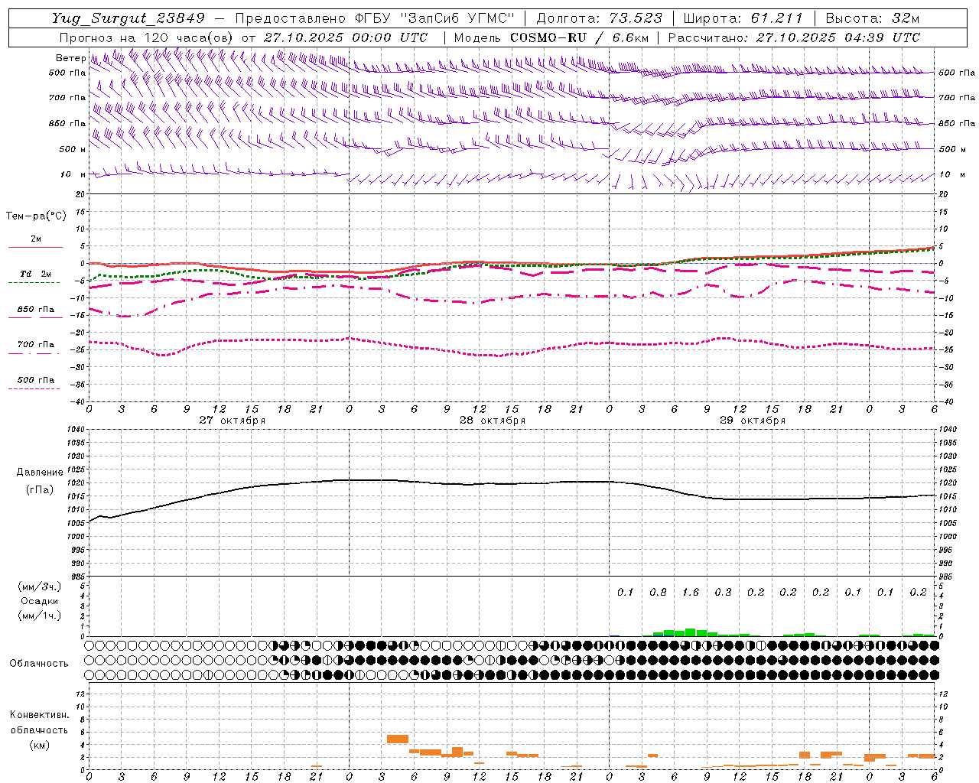Click the 'Конвективн.' convective cloud label
The height and width of the screenshot is (783, 979).
(x=39, y=715)
